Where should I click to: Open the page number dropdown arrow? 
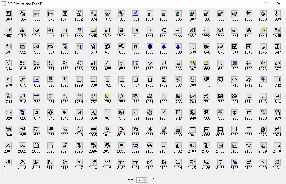pos(144,180)
